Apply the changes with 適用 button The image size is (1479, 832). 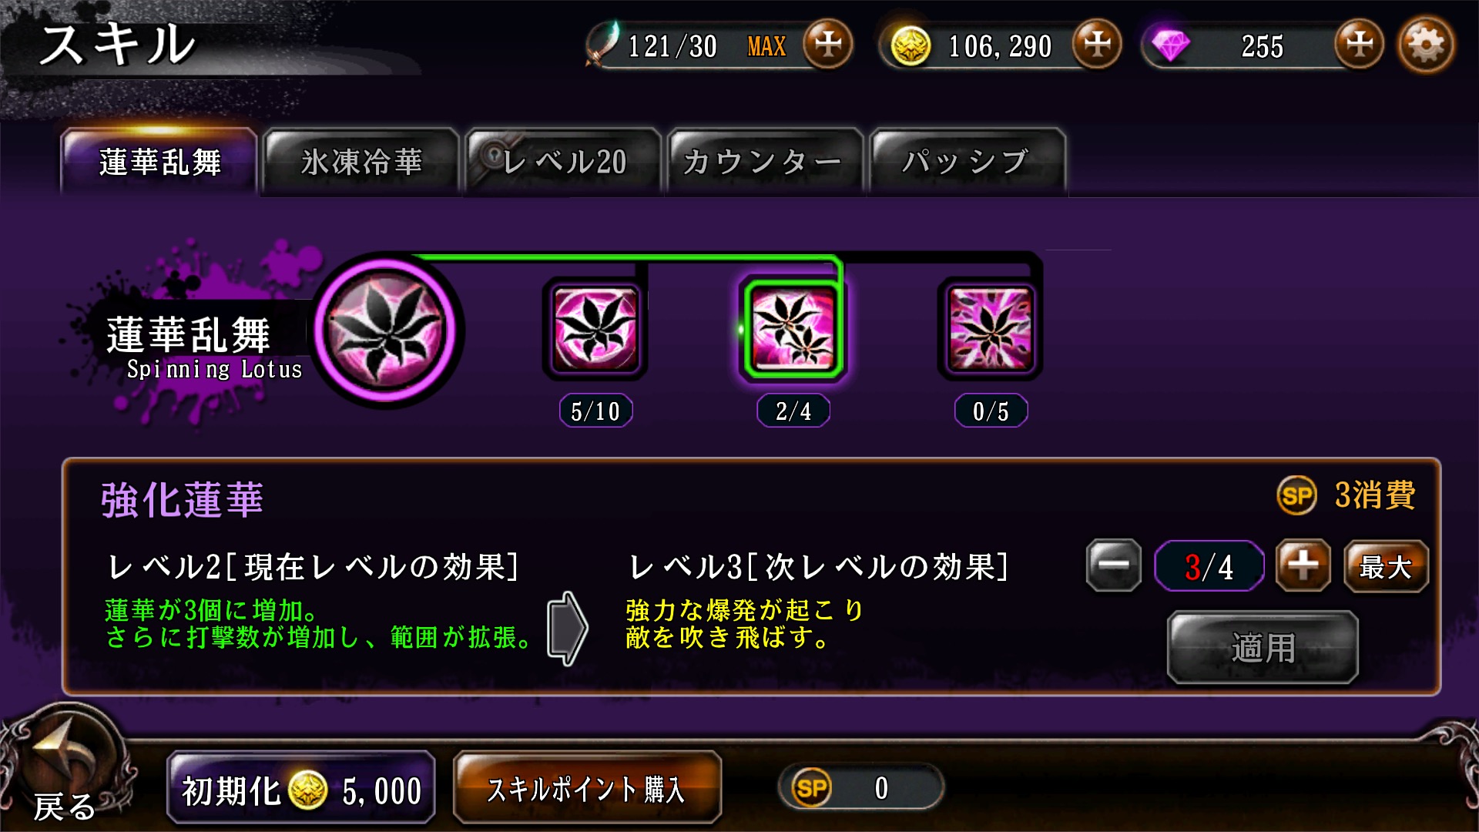[1263, 647]
